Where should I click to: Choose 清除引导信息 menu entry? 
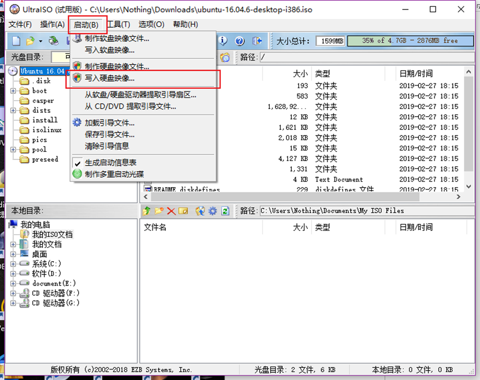(143, 146)
